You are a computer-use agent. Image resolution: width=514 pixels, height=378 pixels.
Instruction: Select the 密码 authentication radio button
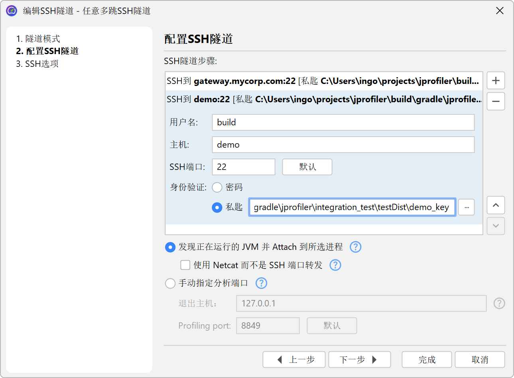pyautogui.click(x=217, y=187)
